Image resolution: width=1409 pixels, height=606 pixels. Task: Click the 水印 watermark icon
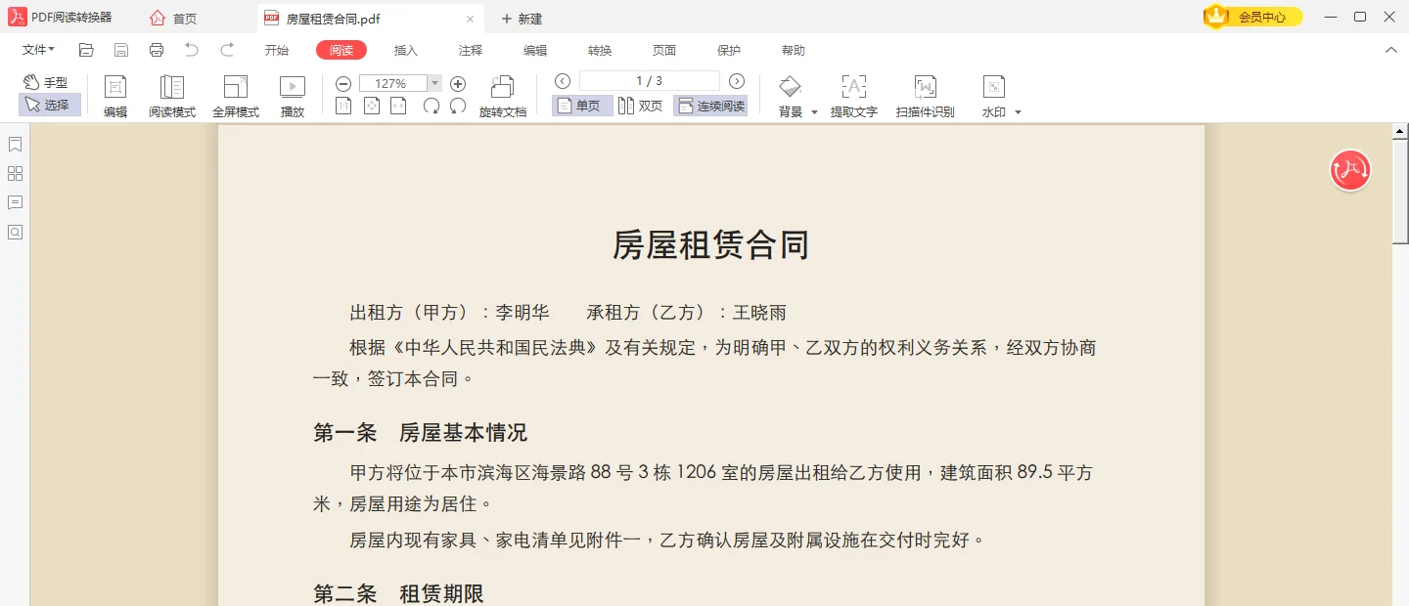994,87
